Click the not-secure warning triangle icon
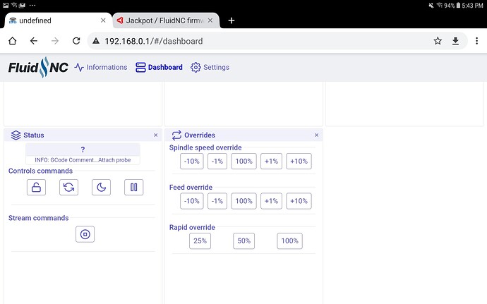Viewport: 487px width, 304px height. [x=96, y=41]
